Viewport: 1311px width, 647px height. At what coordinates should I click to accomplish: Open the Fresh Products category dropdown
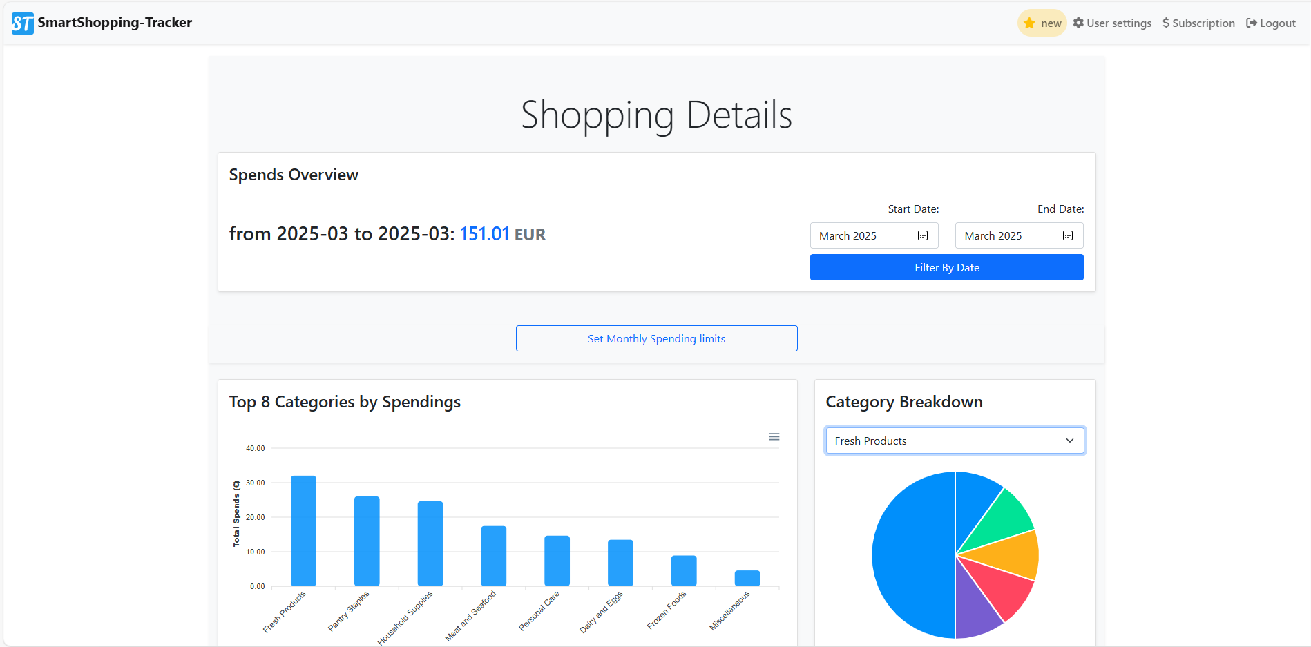click(955, 441)
